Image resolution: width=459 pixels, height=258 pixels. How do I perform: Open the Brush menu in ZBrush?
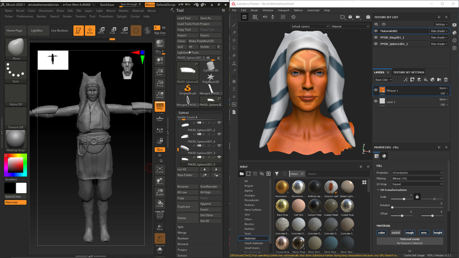point(20,11)
